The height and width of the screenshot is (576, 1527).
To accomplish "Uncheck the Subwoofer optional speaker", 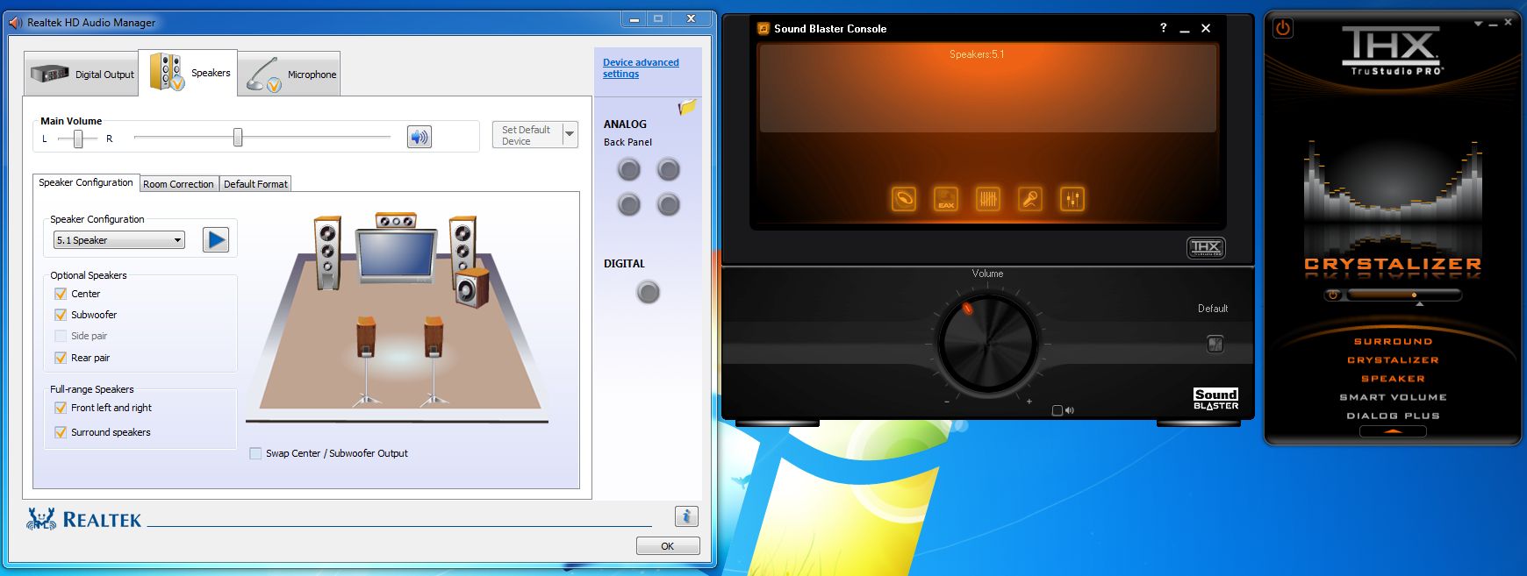I will click(x=61, y=315).
